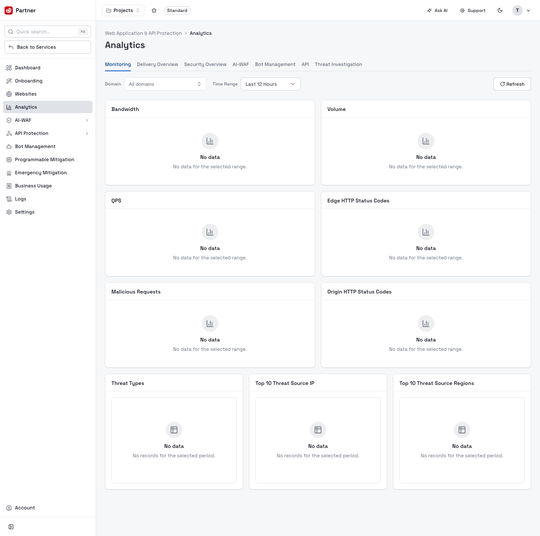
Task: Open the Projects switcher dropdown
Action: (x=123, y=10)
